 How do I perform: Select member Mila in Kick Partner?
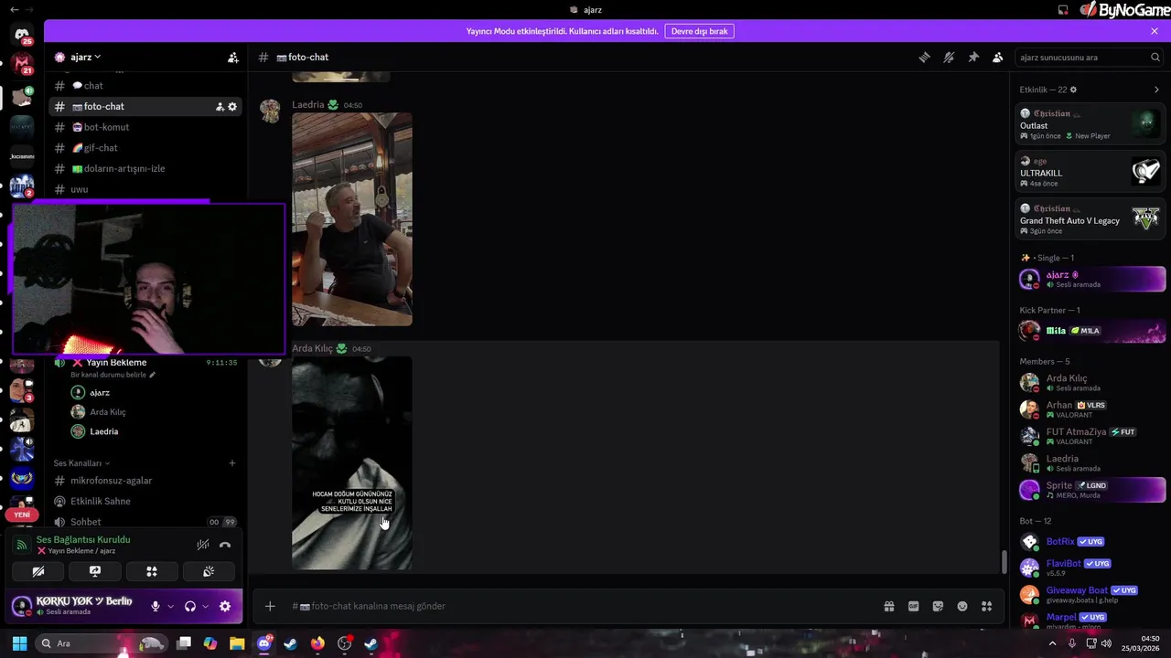(1090, 331)
